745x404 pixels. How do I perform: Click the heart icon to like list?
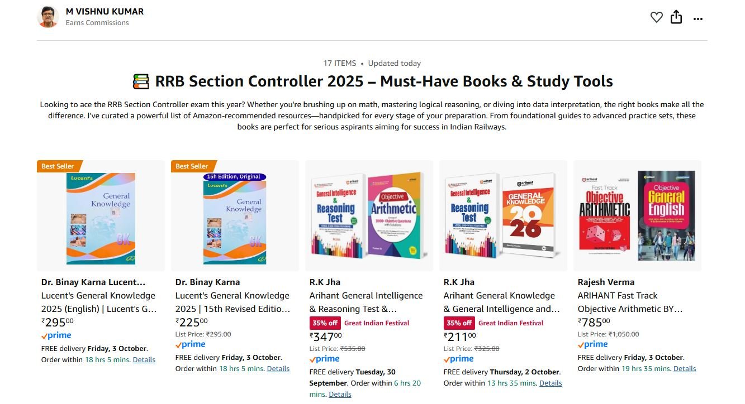pos(656,18)
